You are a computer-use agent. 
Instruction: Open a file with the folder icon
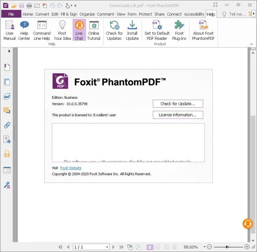click(14, 6)
